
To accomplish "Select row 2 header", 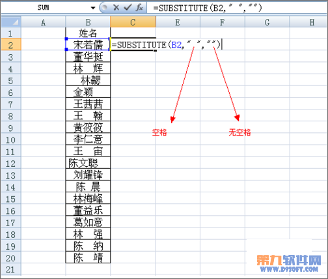I will [x=11, y=44].
